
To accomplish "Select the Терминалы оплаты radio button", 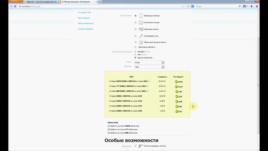I will [135, 29].
